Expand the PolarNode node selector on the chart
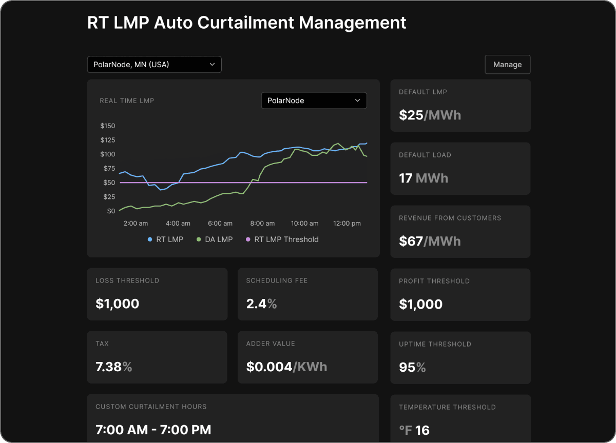 (x=314, y=100)
